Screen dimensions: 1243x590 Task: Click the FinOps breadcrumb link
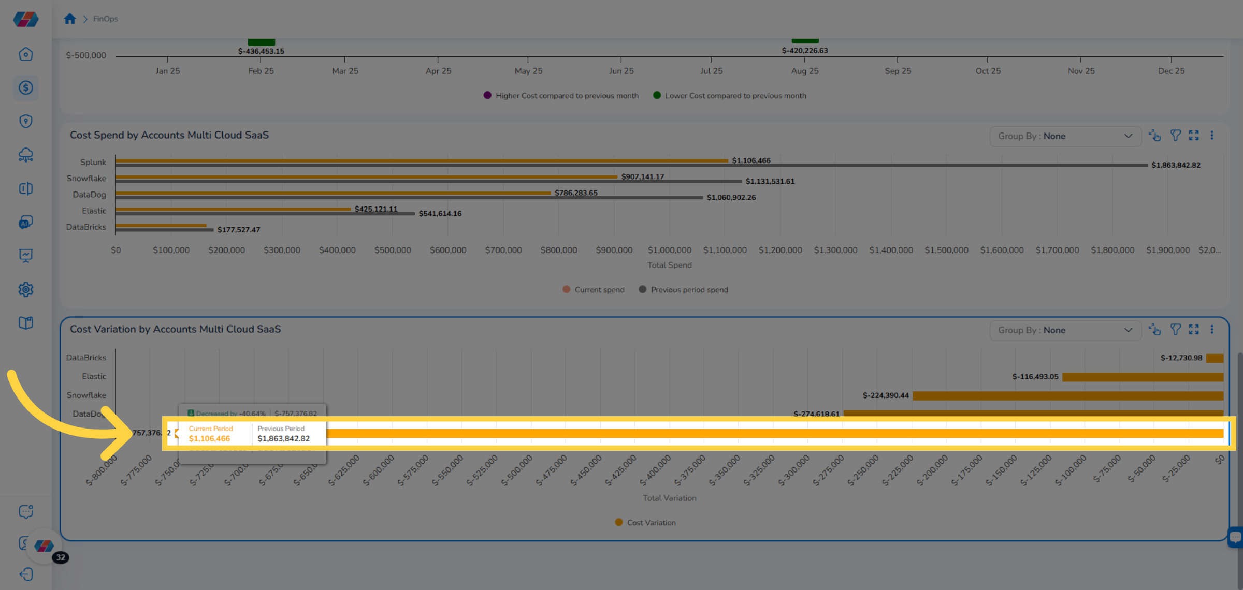[x=105, y=19]
